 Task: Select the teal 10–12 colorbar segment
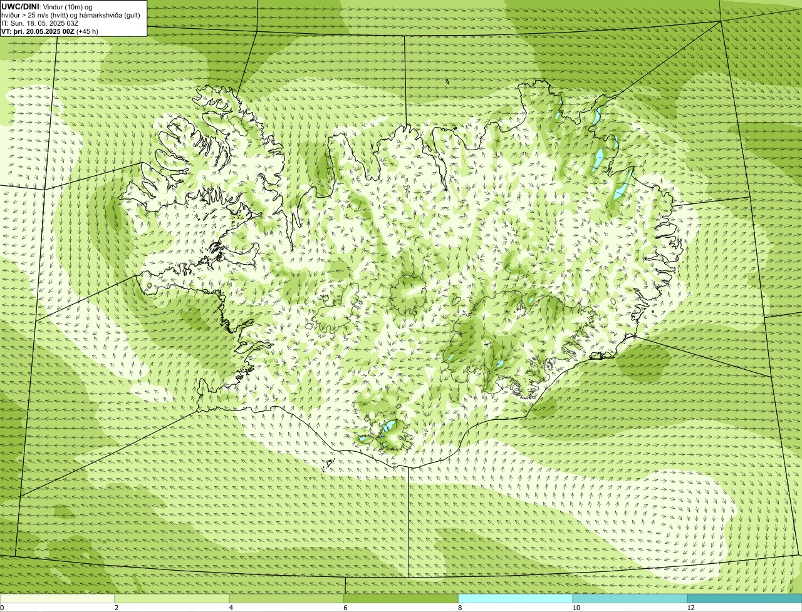coord(630,598)
